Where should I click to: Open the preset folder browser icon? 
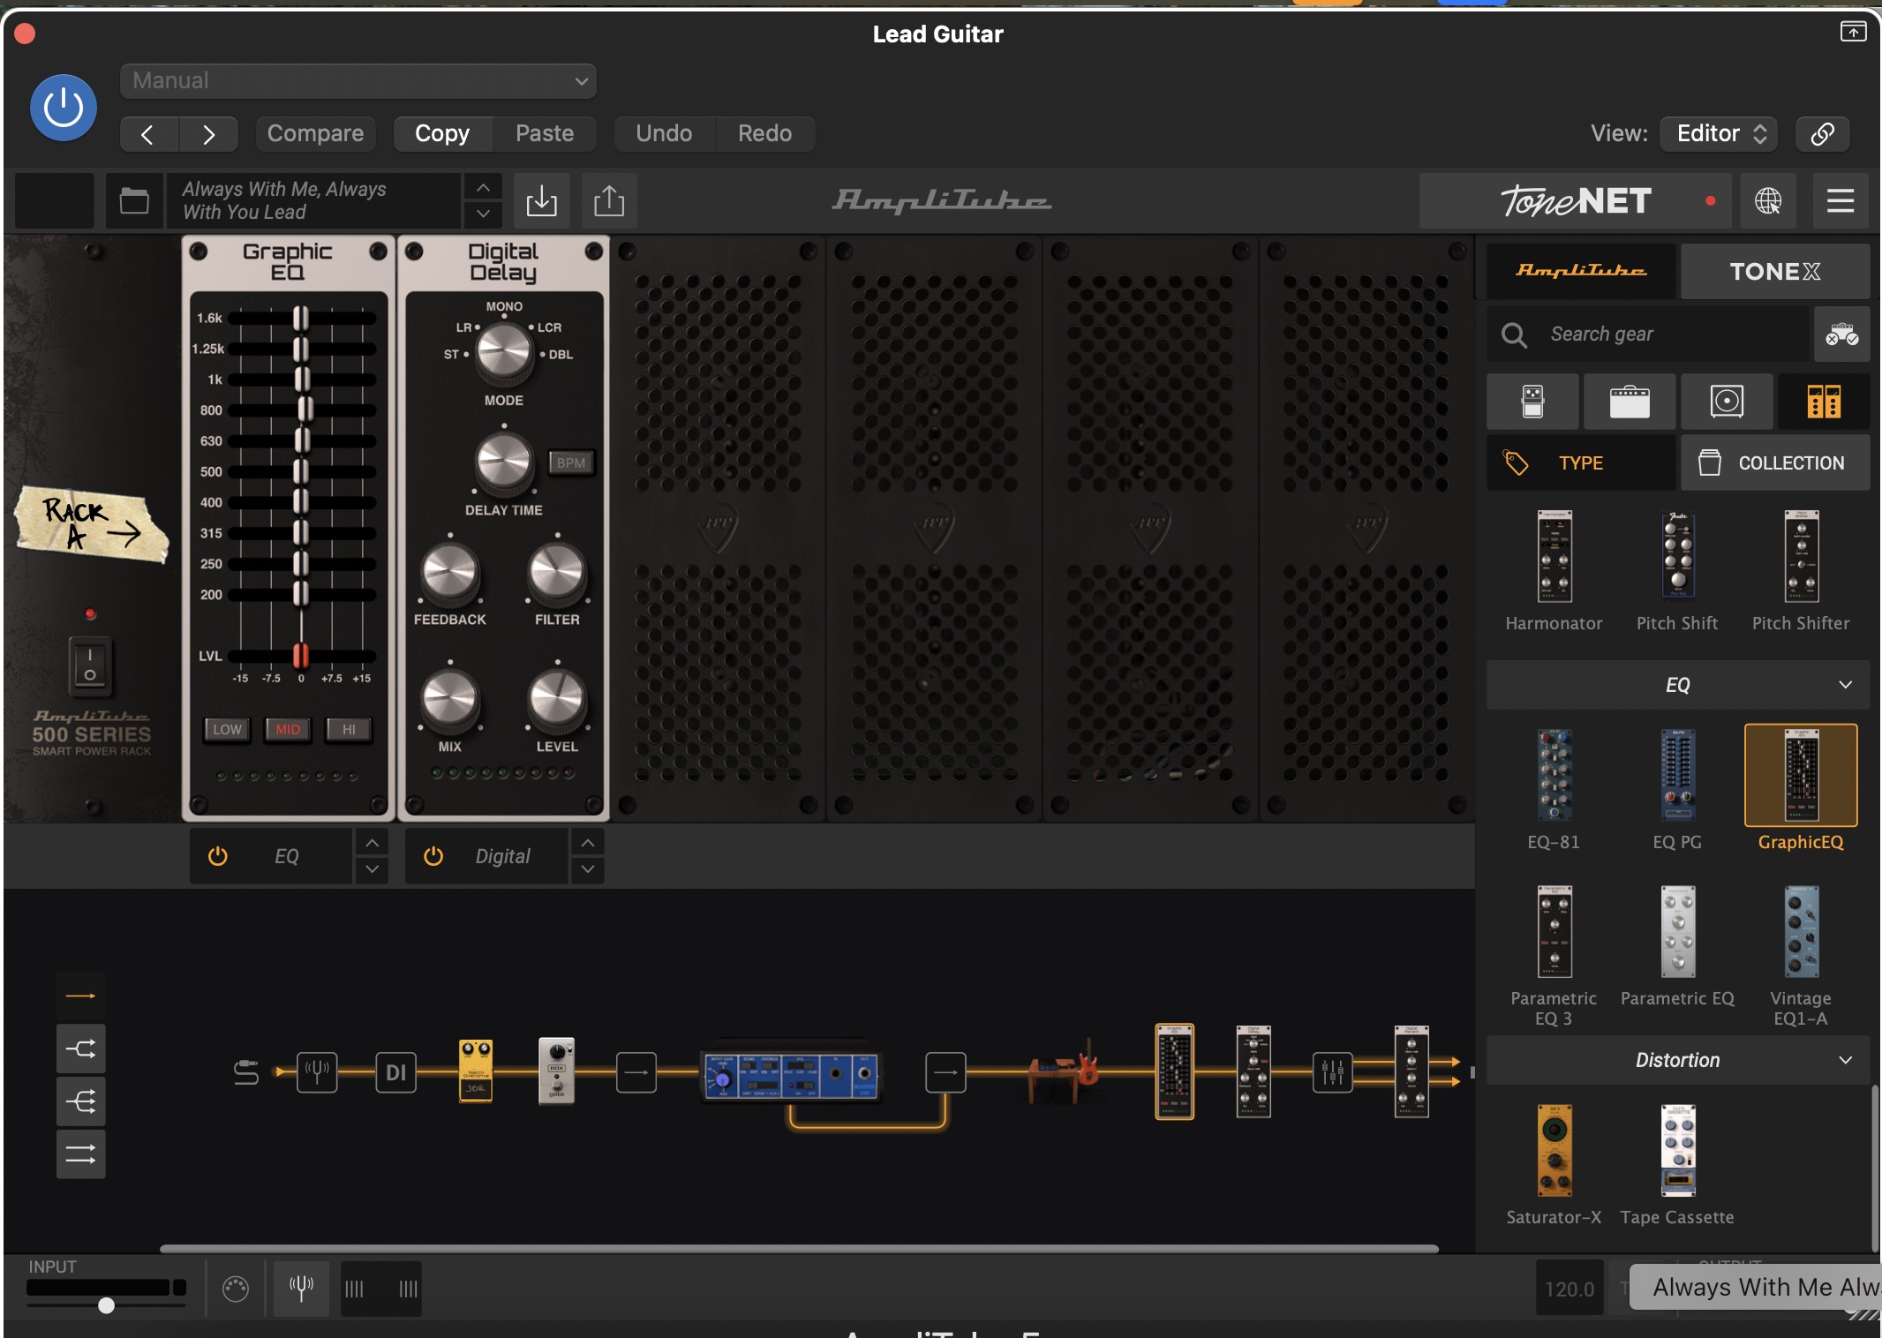click(134, 201)
